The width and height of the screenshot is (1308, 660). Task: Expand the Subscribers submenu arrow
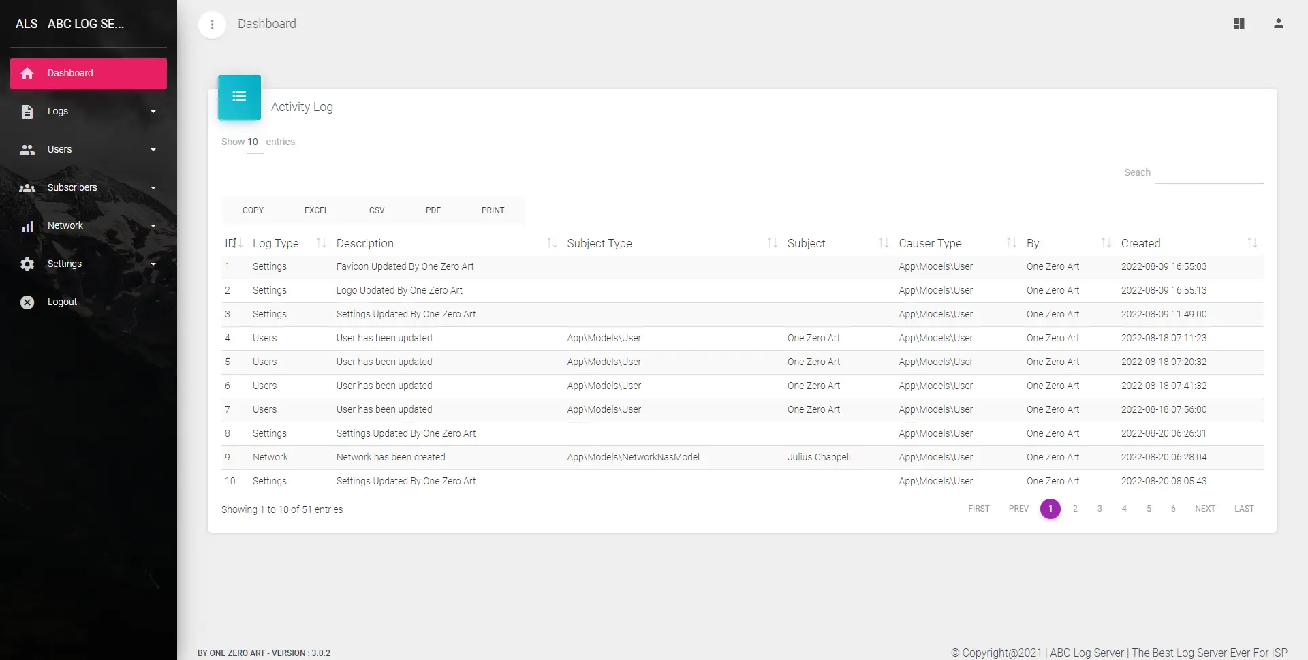coord(153,188)
